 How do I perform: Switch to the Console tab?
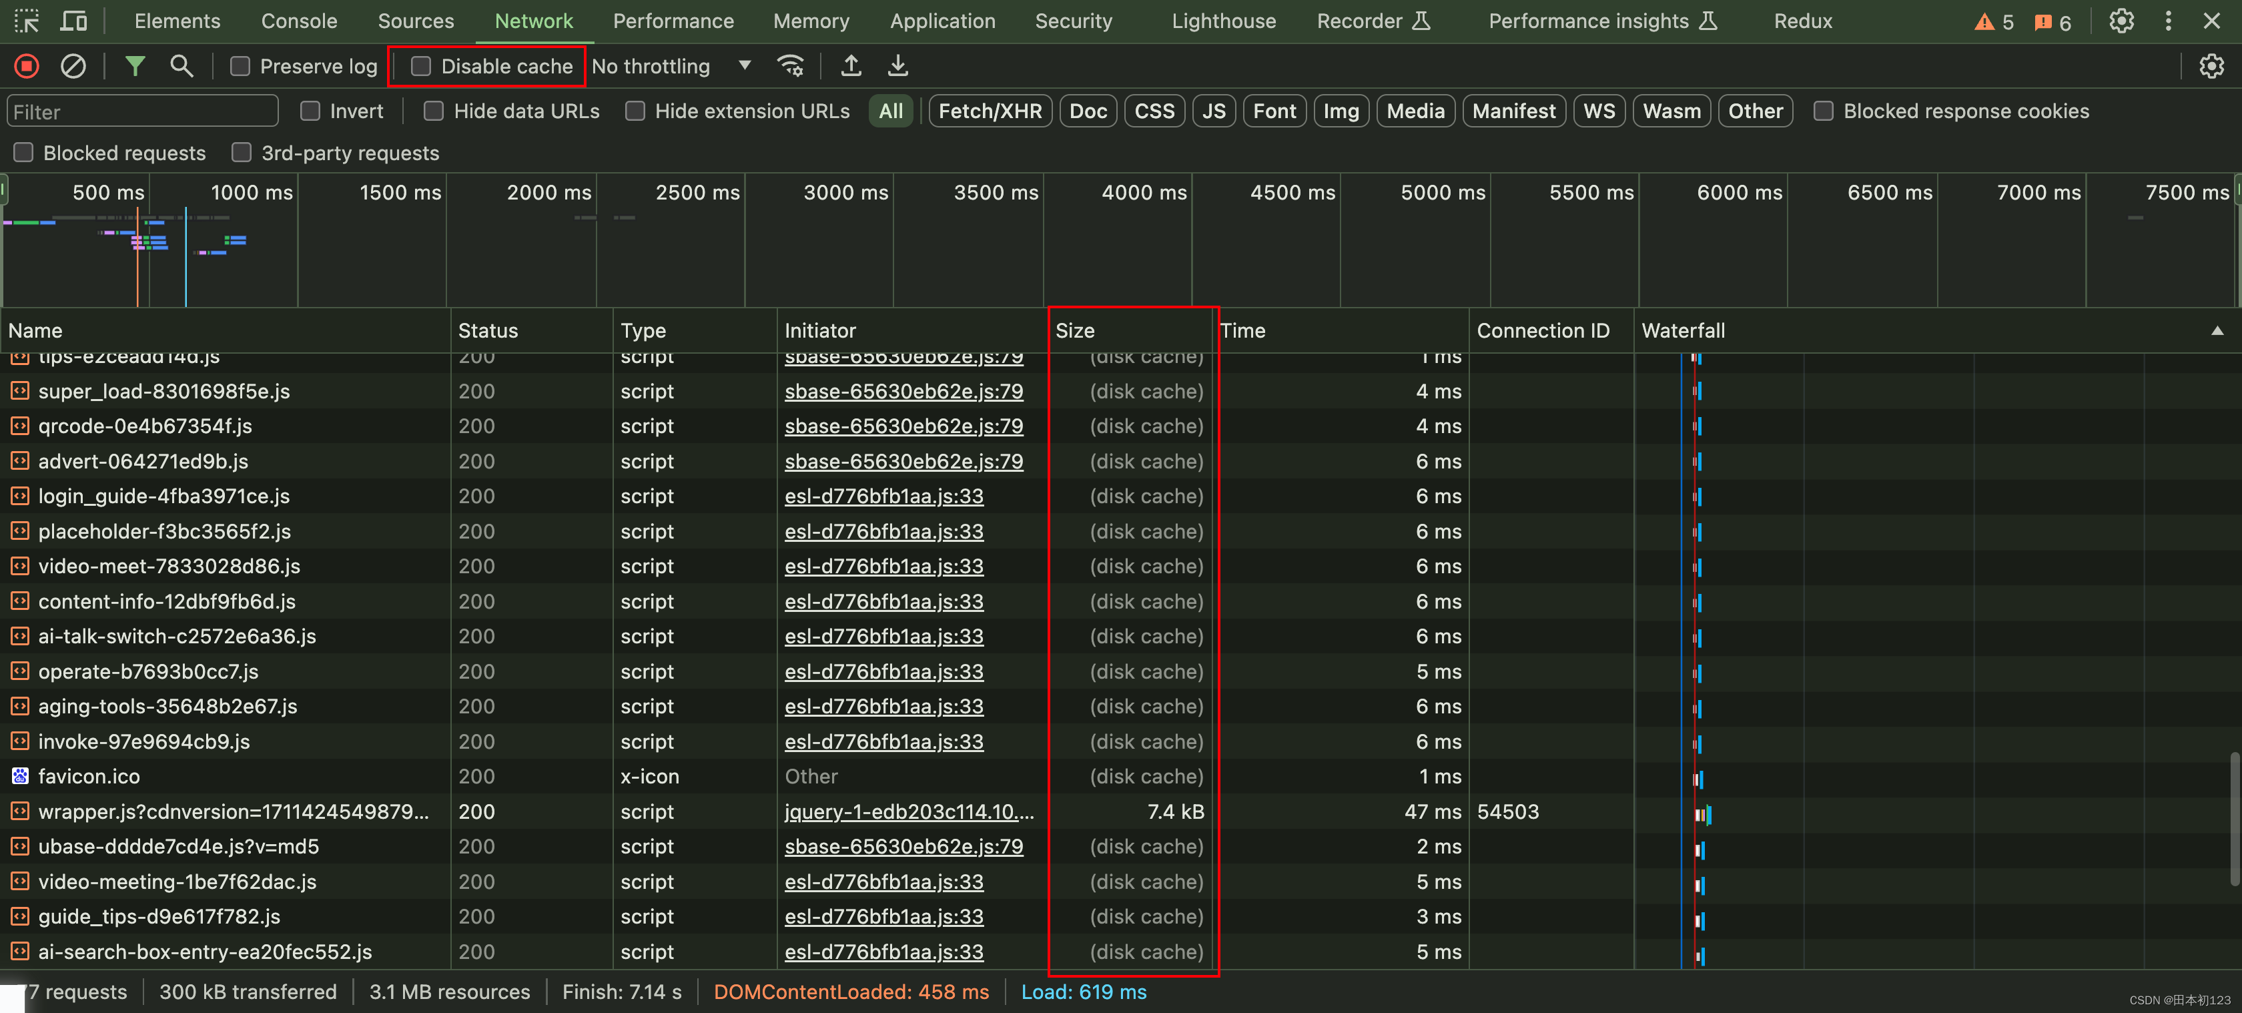[x=300, y=21]
